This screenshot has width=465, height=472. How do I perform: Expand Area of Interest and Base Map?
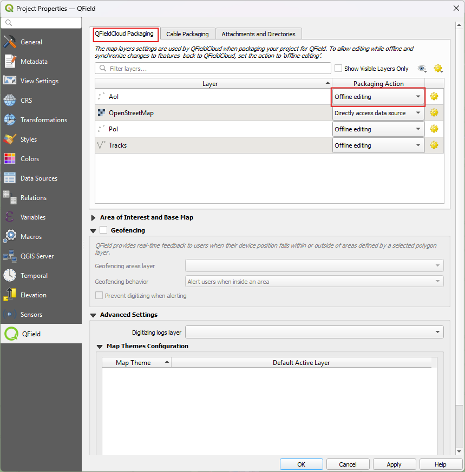(94, 217)
